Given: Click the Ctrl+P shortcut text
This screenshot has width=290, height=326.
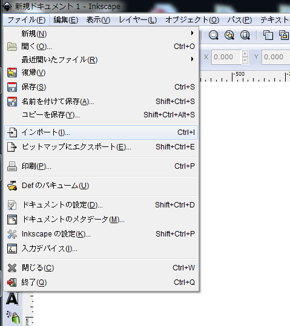Looking at the screenshot, I should (x=185, y=166).
